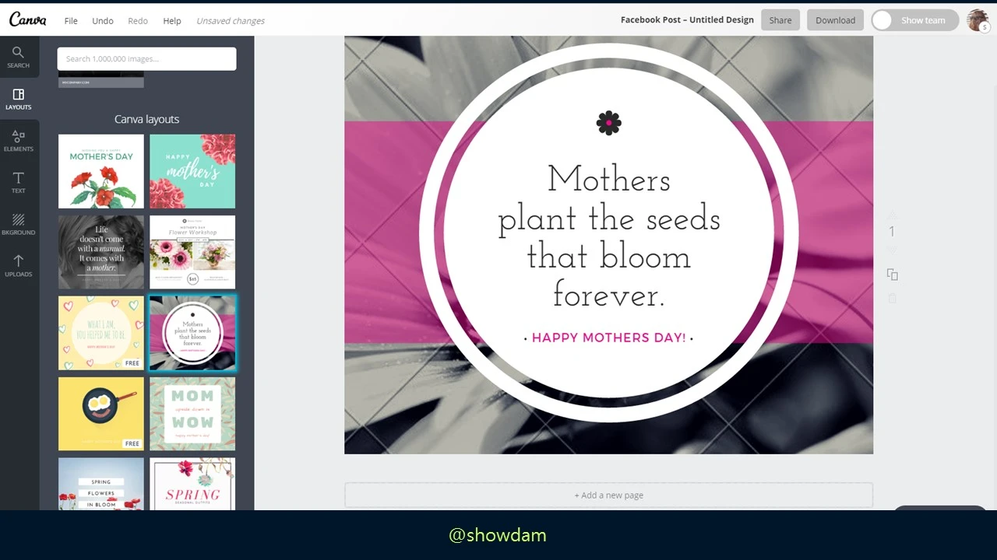This screenshot has height=560, width=997.
Task: Open the Elements panel in sidebar
Action: 19,141
